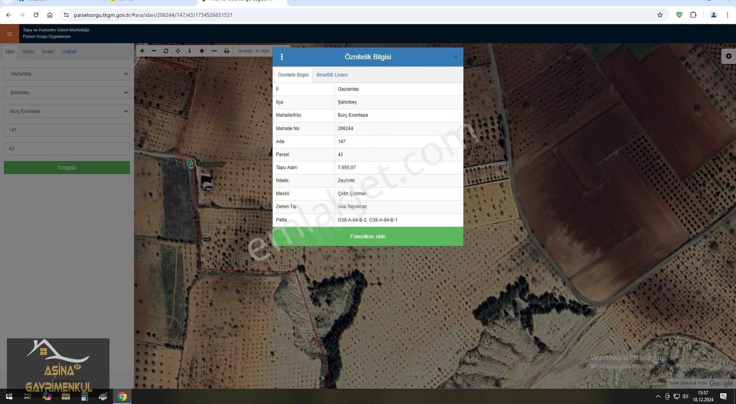This screenshot has width=736, height=404.
Task: Open the Chrome three-dot menu
Action: click(x=727, y=15)
